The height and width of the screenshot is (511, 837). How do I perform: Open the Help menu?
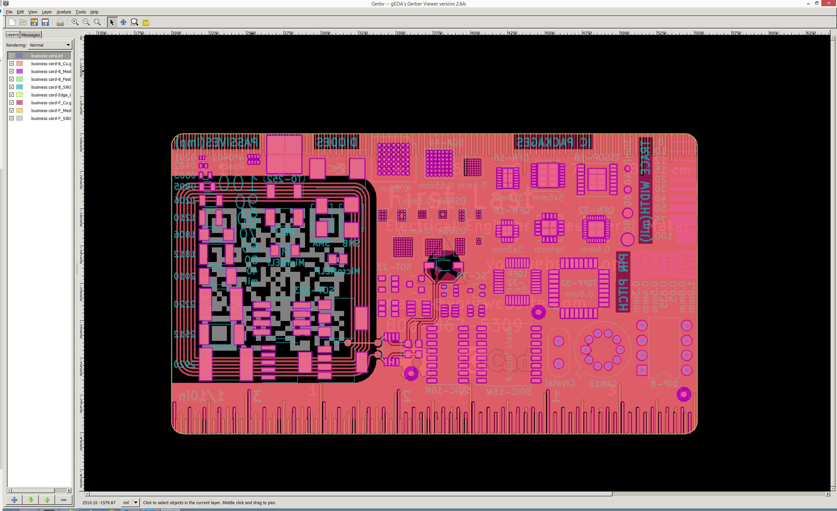pos(94,12)
